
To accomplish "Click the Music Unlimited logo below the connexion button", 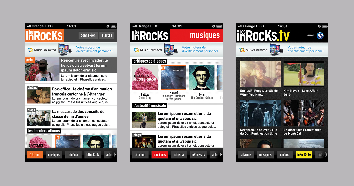I will [42, 50].
